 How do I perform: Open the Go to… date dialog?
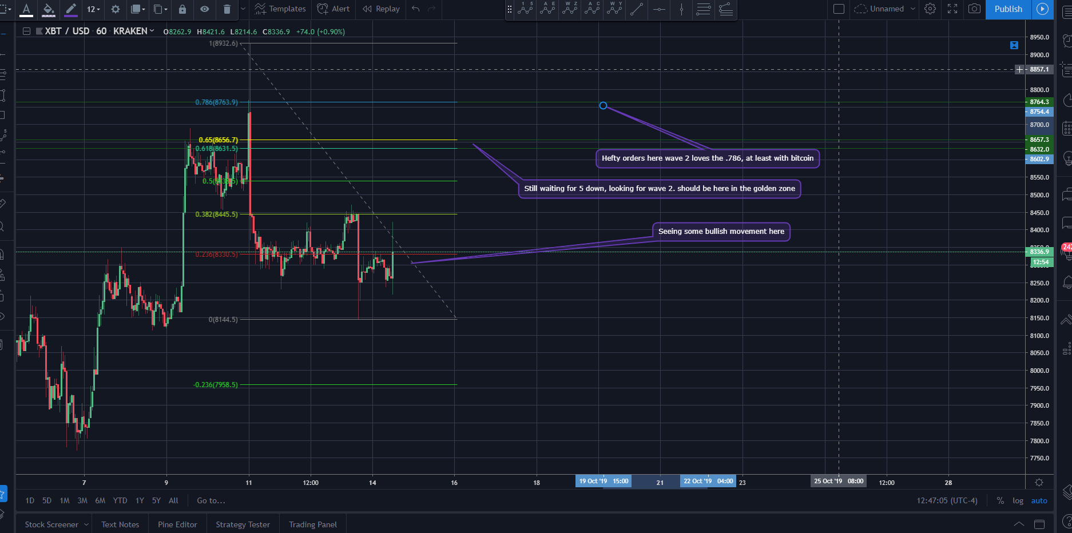coord(211,501)
